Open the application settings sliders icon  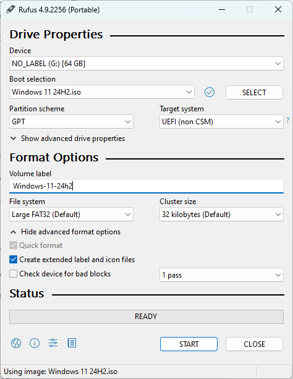(53, 343)
